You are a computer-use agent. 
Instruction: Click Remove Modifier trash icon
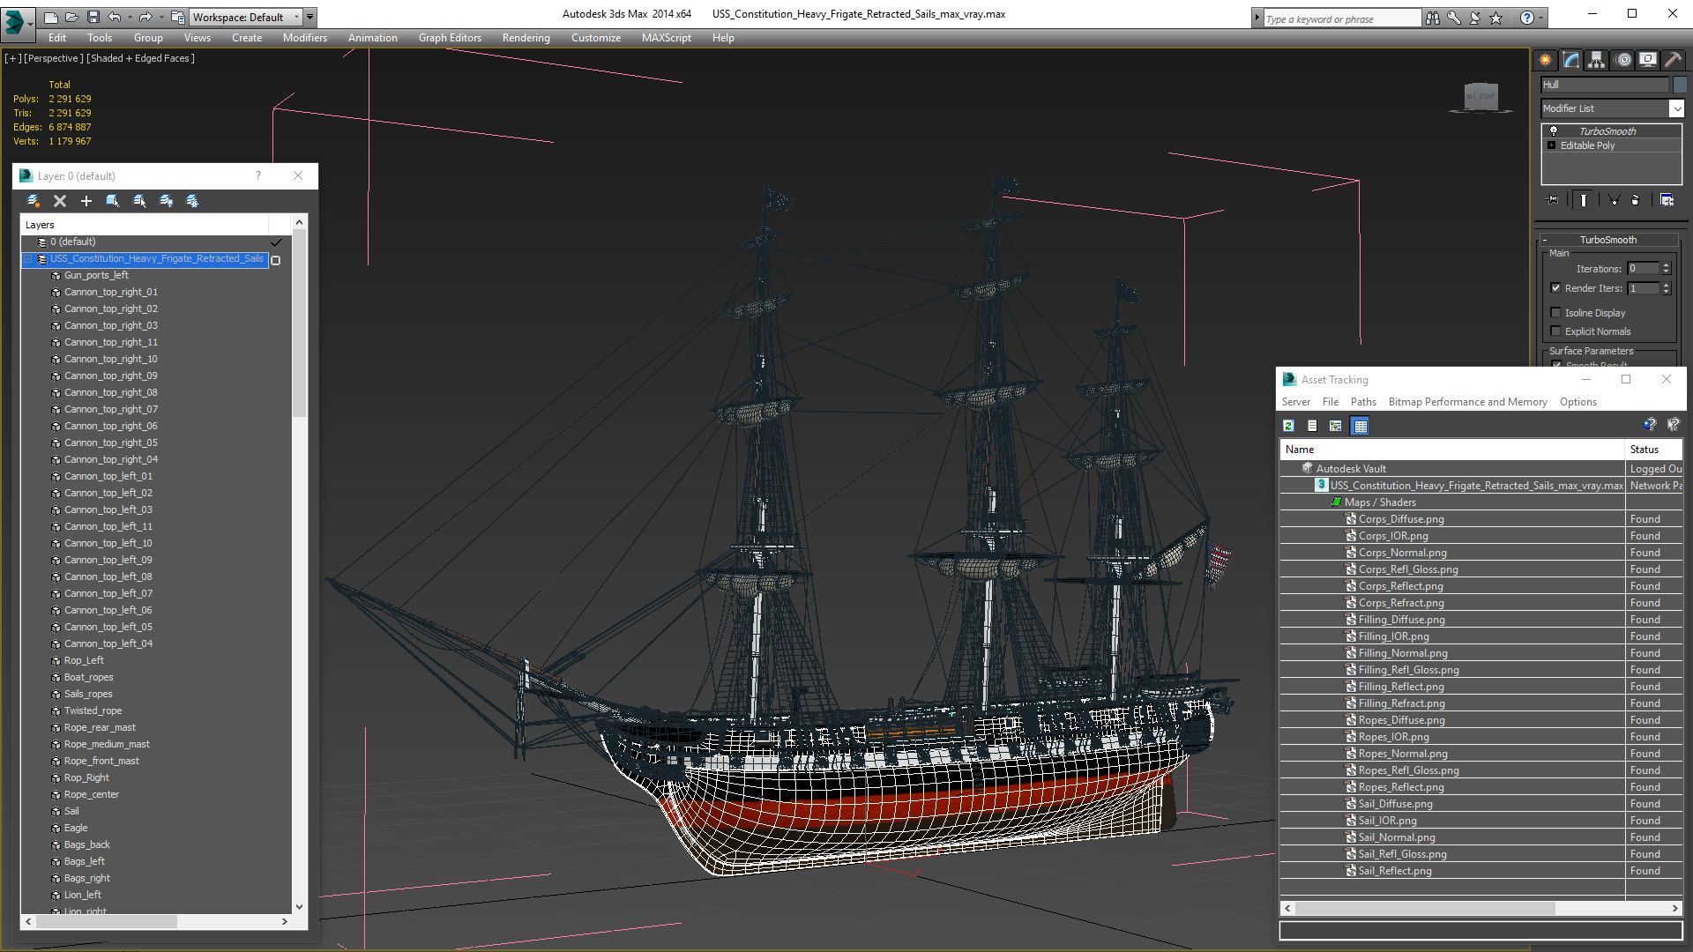pos(1636,200)
